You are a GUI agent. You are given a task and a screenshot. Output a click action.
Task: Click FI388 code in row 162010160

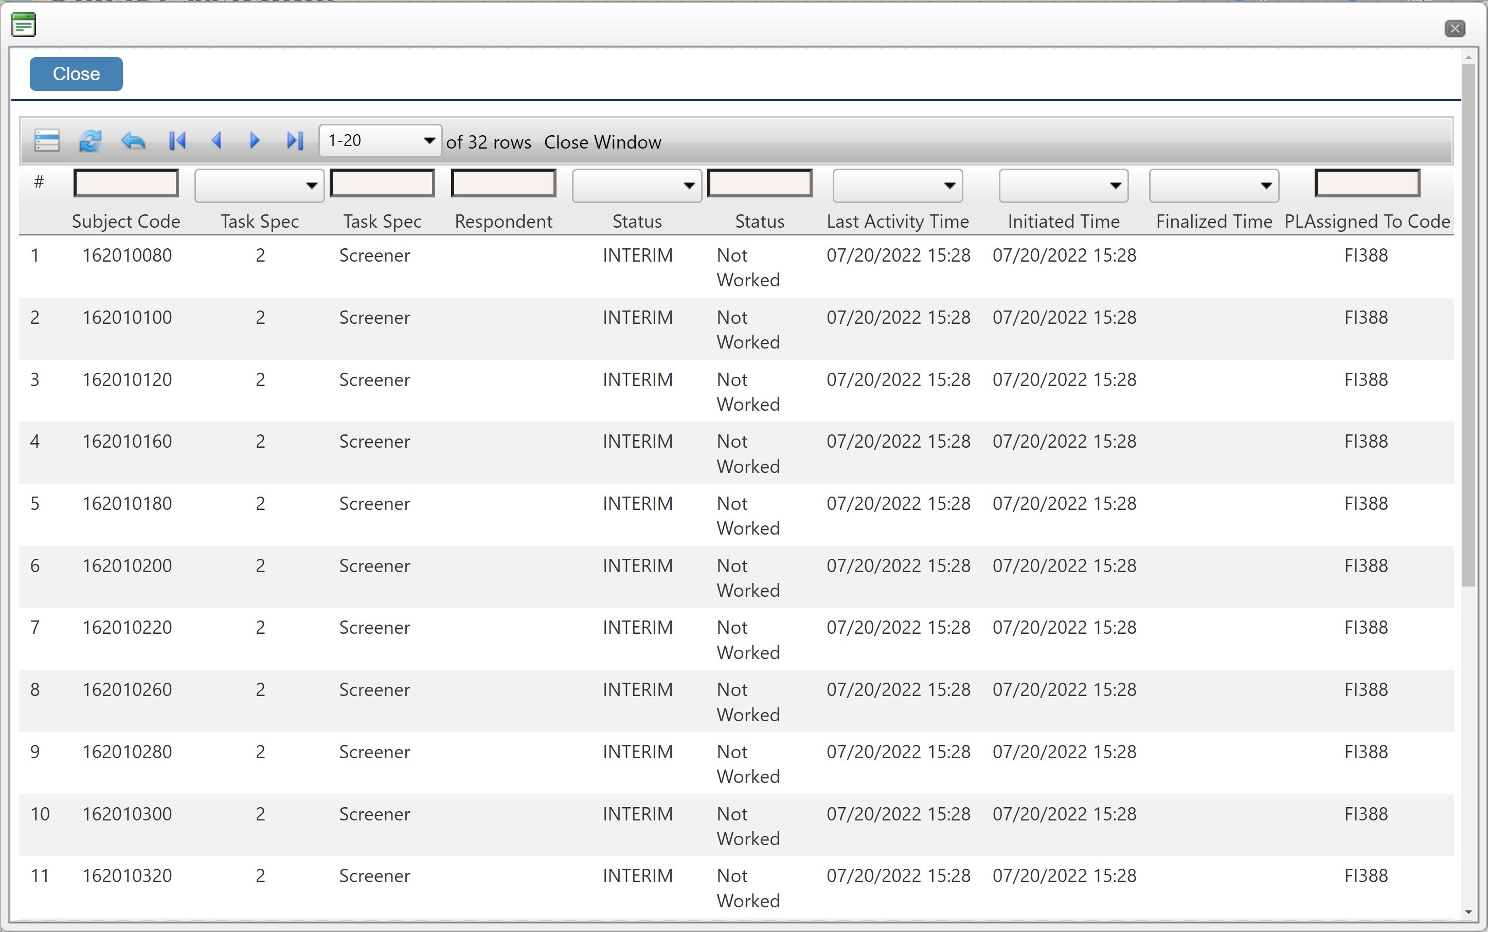pyautogui.click(x=1366, y=442)
